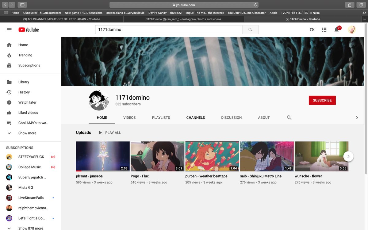Click the YouTube search input field
The width and height of the screenshot is (368, 230).
click(x=169, y=30)
